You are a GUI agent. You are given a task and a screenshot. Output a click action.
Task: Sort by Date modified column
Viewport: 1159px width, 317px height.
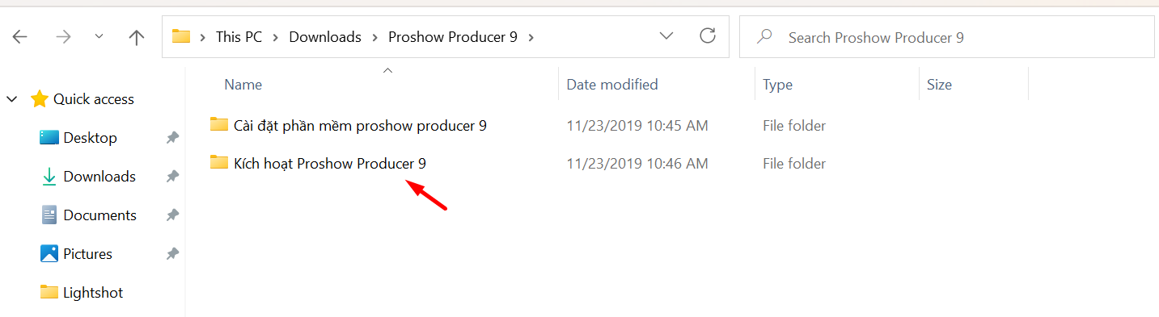pyautogui.click(x=612, y=85)
